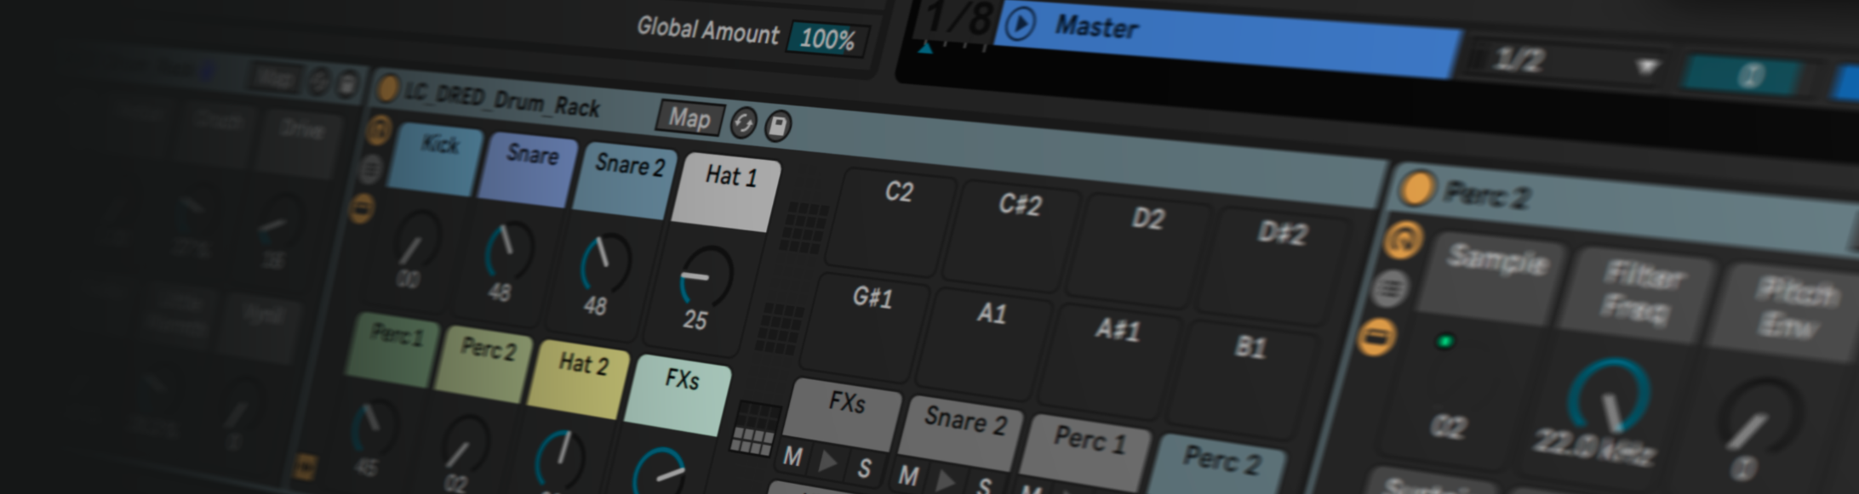Click the green indicator under Sample
The width and height of the screenshot is (1859, 494).
tap(1444, 341)
